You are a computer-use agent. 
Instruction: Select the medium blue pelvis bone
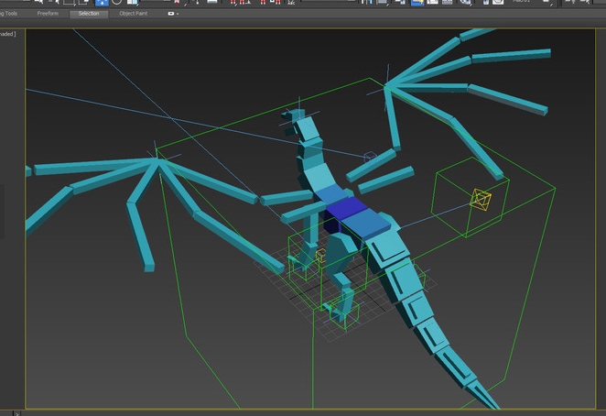point(365,224)
